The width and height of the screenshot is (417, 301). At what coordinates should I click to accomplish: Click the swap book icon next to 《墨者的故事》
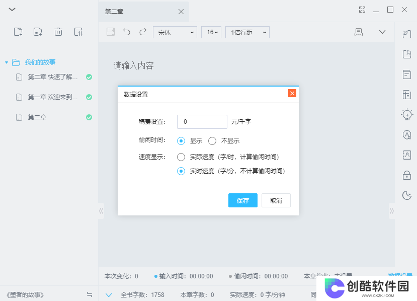(90, 294)
